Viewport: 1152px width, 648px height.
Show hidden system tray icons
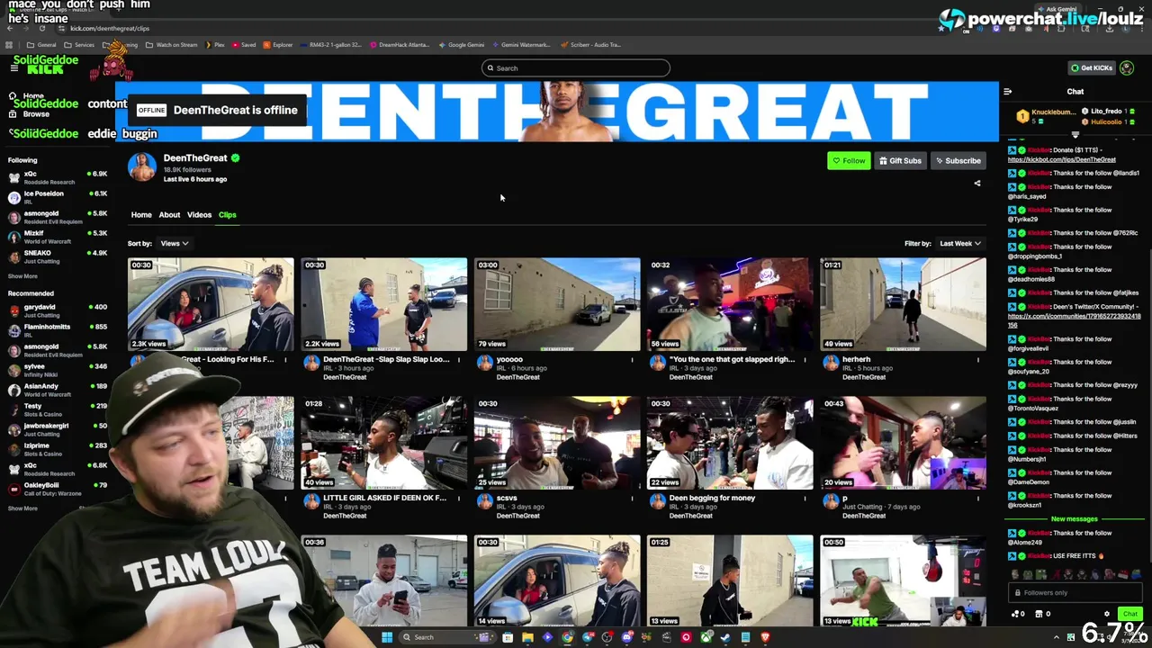1057,637
